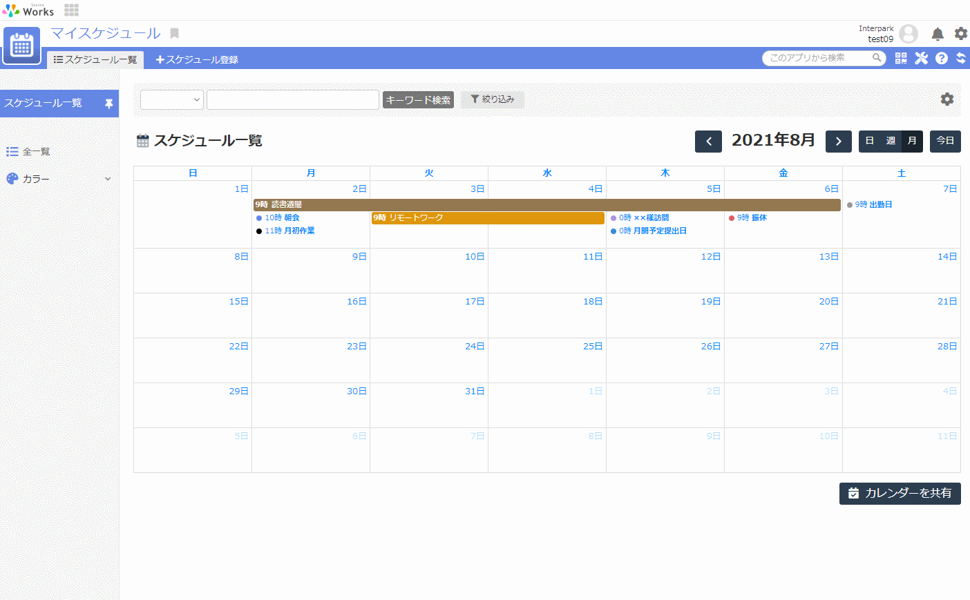Screen dimensions: 970x600
Task: Select 全一覧 in the sidebar
Action: click(36, 152)
